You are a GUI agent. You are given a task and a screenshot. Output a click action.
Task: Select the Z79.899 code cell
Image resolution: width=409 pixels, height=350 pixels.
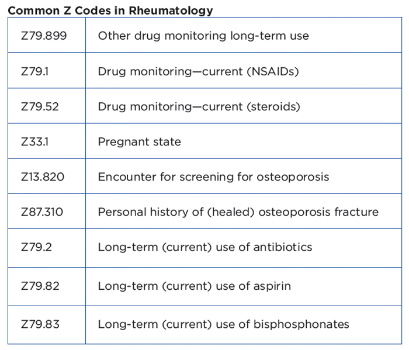(x=44, y=36)
